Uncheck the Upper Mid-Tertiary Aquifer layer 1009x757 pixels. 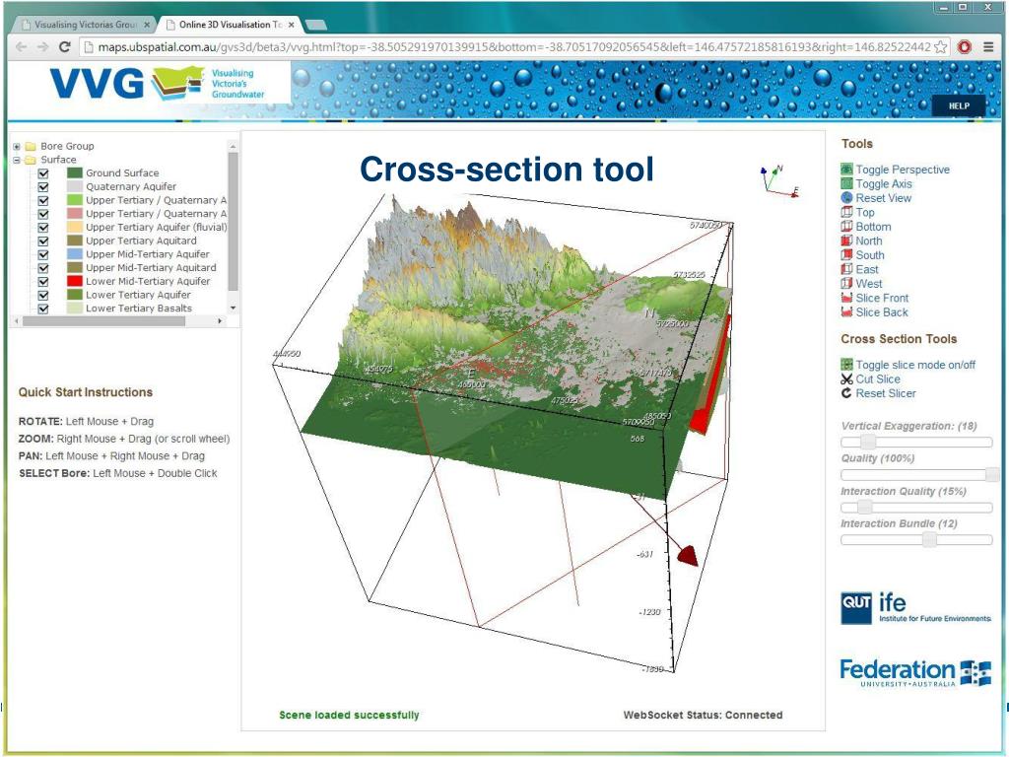pyautogui.click(x=43, y=254)
